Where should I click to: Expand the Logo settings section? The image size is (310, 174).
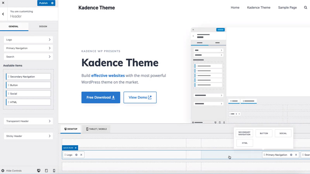[28, 40]
